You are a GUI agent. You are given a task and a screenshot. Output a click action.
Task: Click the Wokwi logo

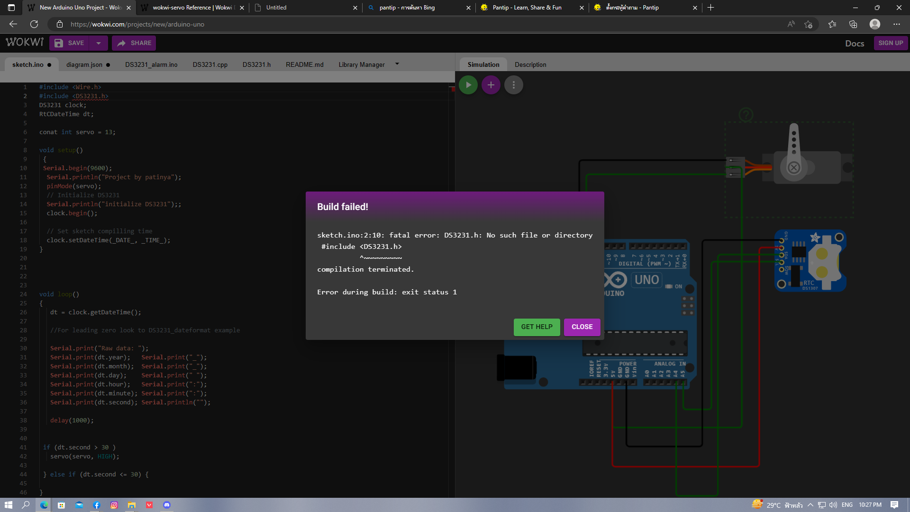[x=25, y=43]
